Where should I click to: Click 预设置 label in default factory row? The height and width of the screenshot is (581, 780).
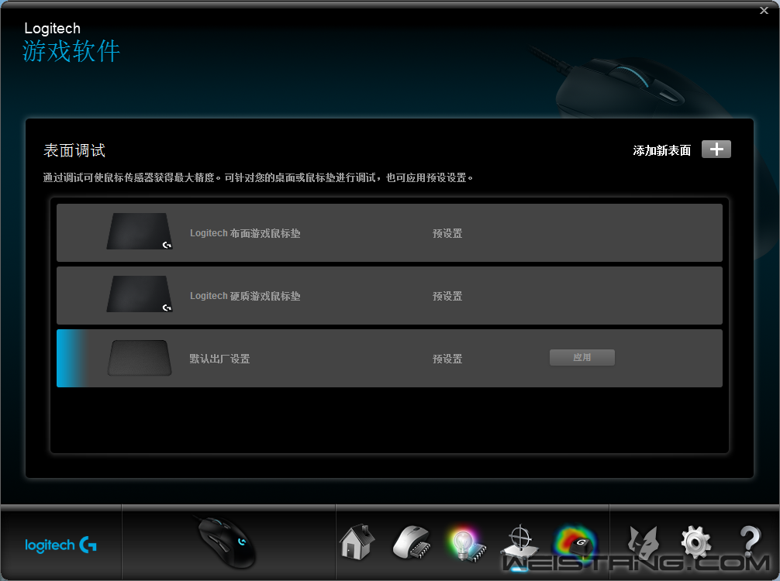tap(447, 359)
